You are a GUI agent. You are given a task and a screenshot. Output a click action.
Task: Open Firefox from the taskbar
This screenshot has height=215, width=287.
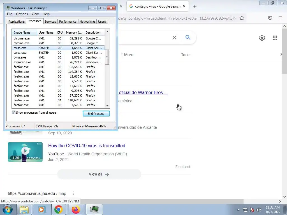[76, 209]
